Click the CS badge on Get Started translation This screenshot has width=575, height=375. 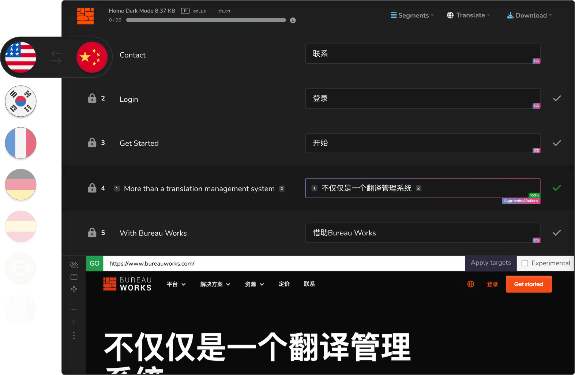point(536,150)
